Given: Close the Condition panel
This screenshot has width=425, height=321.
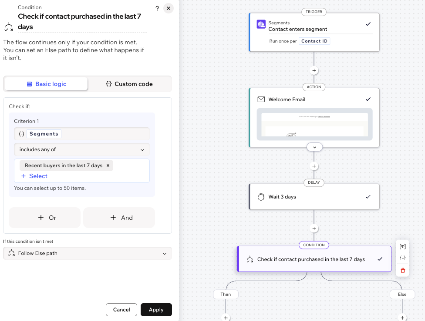Looking at the screenshot, I should click(169, 8).
